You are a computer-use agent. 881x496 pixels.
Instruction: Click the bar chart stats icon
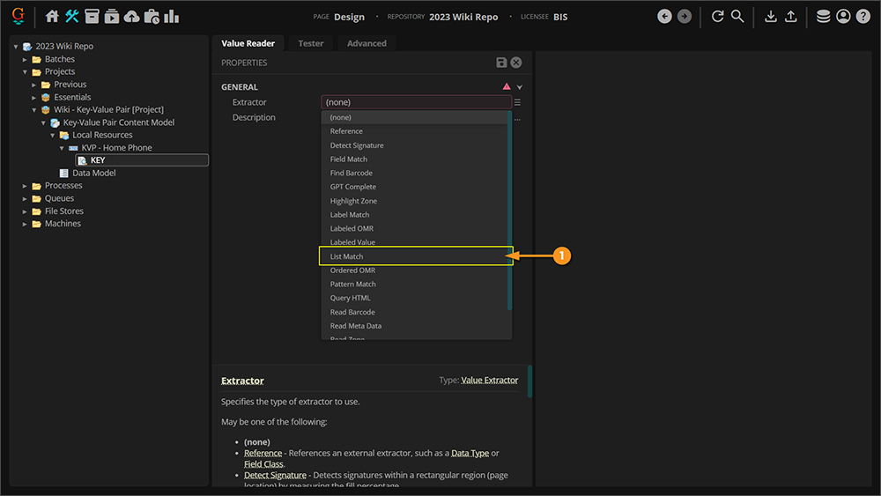171,16
